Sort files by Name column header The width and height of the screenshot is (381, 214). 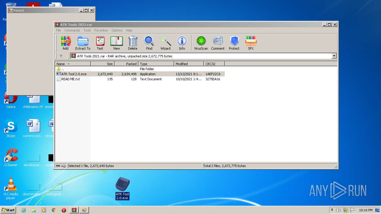[73, 64]
